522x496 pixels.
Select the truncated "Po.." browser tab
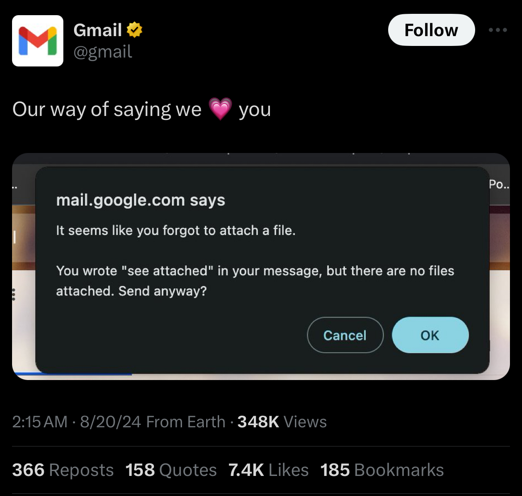click(499, 184)
